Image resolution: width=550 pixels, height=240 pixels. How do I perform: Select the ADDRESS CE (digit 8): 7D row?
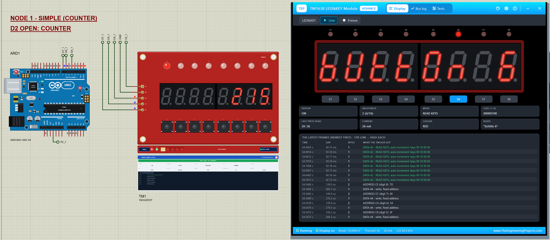[x=419, y=184]
